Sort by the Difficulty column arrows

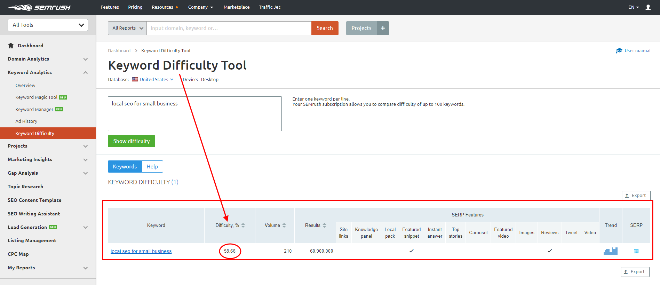coord(243,225)
